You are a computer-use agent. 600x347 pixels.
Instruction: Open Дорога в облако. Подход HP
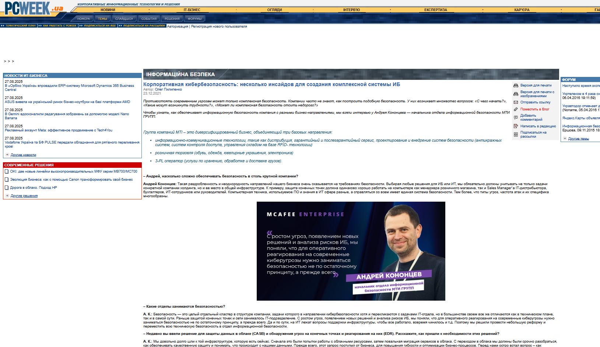point(34,188)
